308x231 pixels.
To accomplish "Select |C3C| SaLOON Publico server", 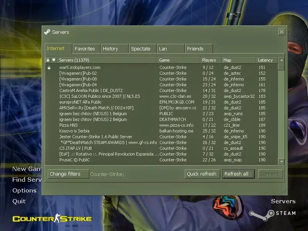I will coord(161,96).
